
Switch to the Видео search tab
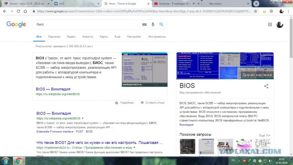click(x=71, y=37)
